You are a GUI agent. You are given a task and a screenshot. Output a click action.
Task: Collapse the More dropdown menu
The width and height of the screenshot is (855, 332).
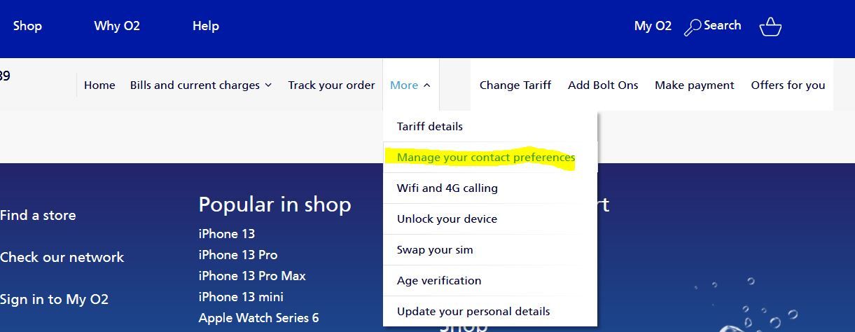[410, 85]
